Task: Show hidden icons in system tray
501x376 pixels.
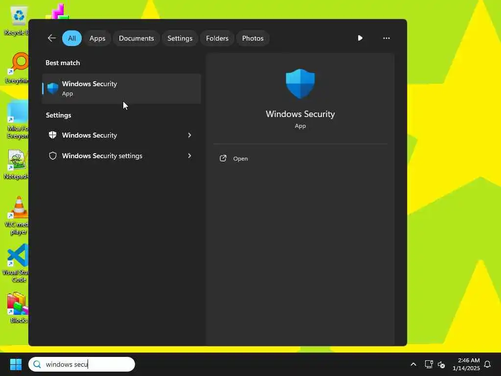Action: coord(413,364)
